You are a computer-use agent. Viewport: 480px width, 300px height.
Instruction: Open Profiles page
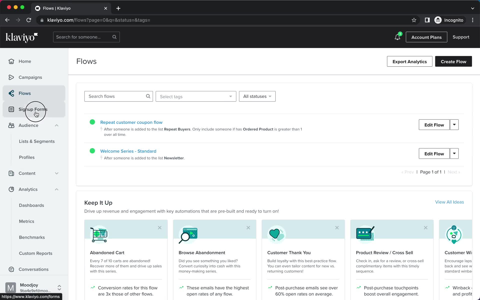tap(27, 157)
